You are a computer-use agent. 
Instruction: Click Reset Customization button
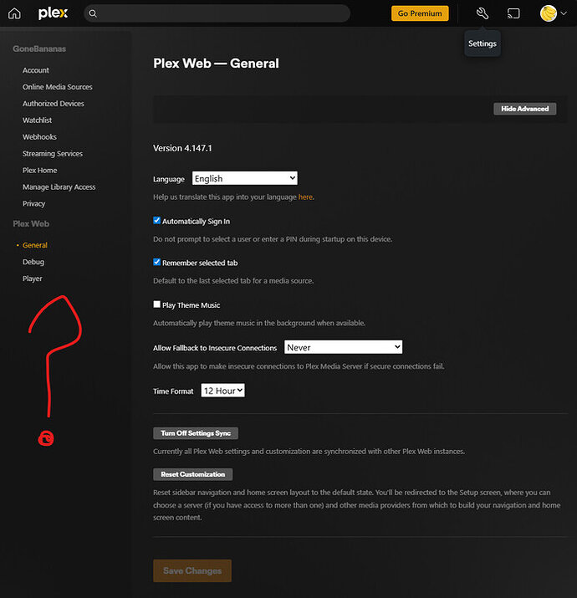193,474
